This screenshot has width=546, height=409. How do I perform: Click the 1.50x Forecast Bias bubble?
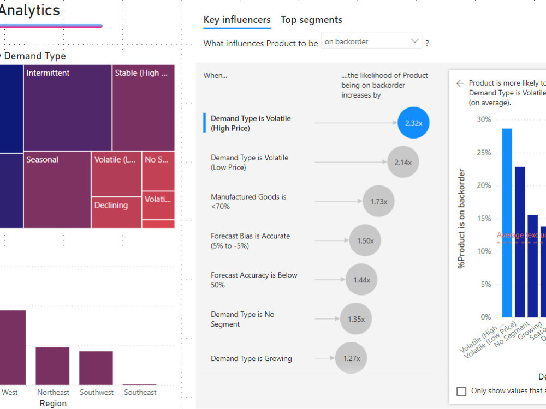point(365,240)
